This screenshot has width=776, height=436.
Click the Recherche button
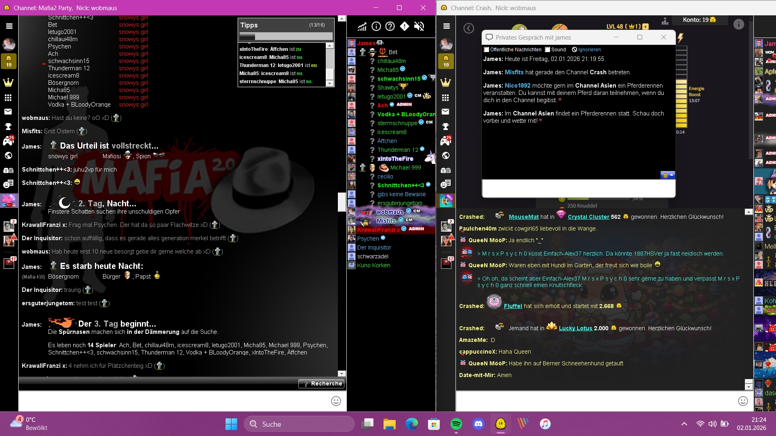point(322,384)
